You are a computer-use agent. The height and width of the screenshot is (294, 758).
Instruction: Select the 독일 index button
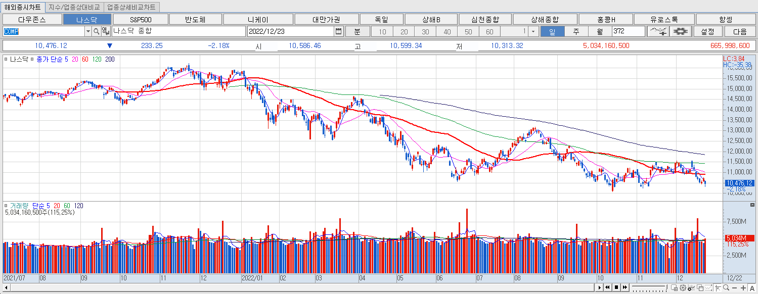(382, 20)
